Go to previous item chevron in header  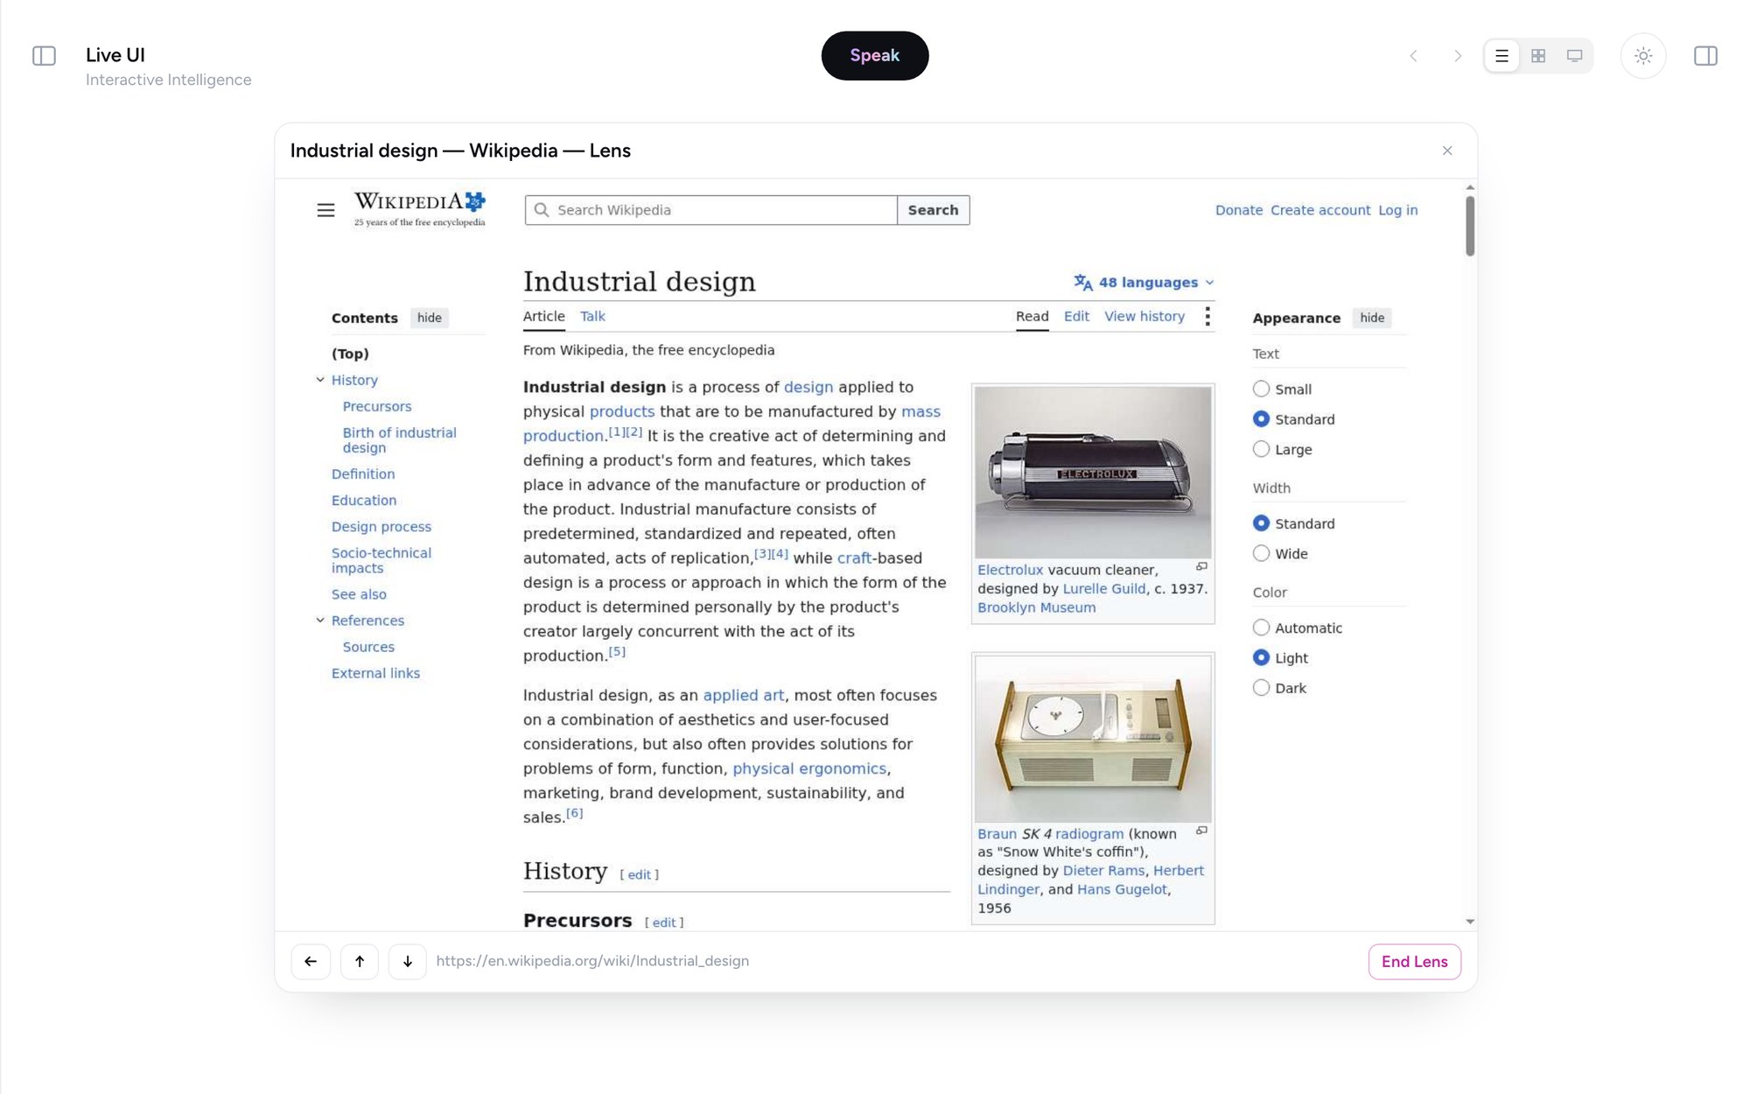coord(1413,56)
